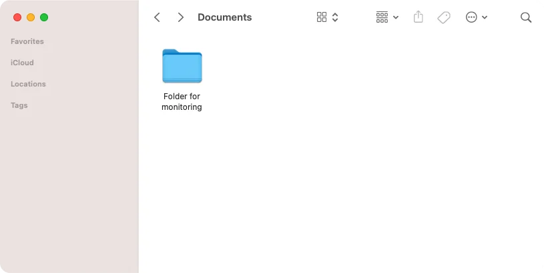Screen dimensions: 544x273
Task: Expand the Locations sidebar section
Action: (x=28, y=84)
